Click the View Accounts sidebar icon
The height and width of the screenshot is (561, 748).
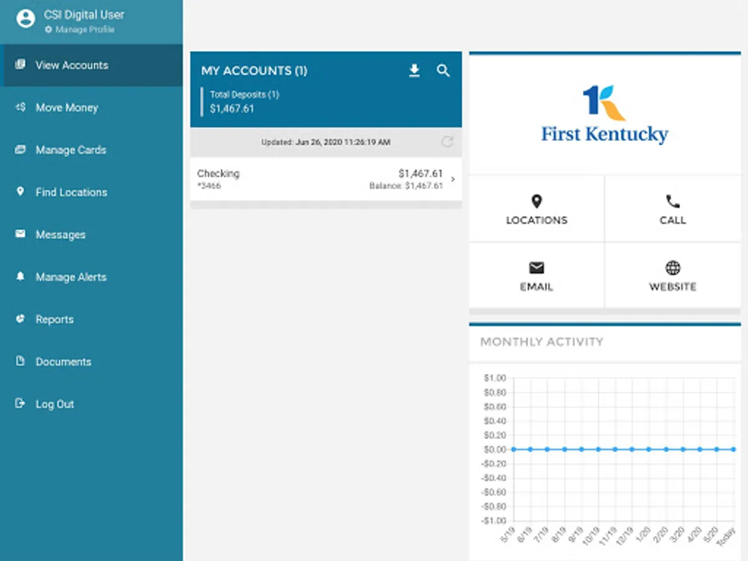pos(21,64)
